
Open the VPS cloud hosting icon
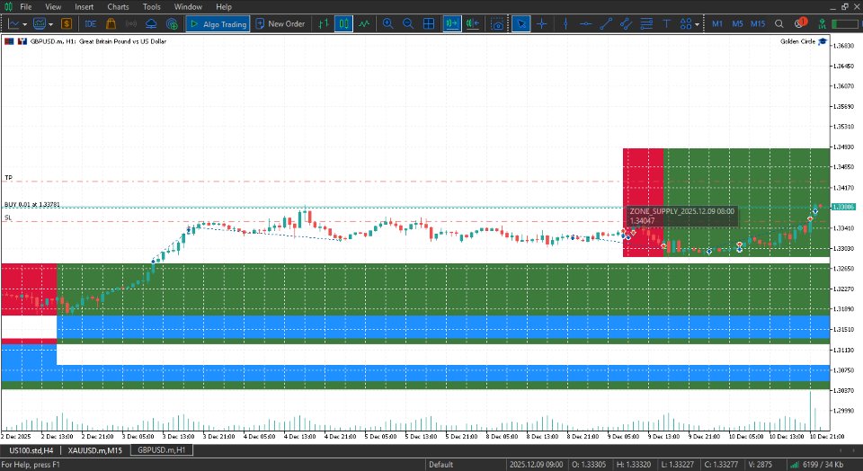[151, 23]
